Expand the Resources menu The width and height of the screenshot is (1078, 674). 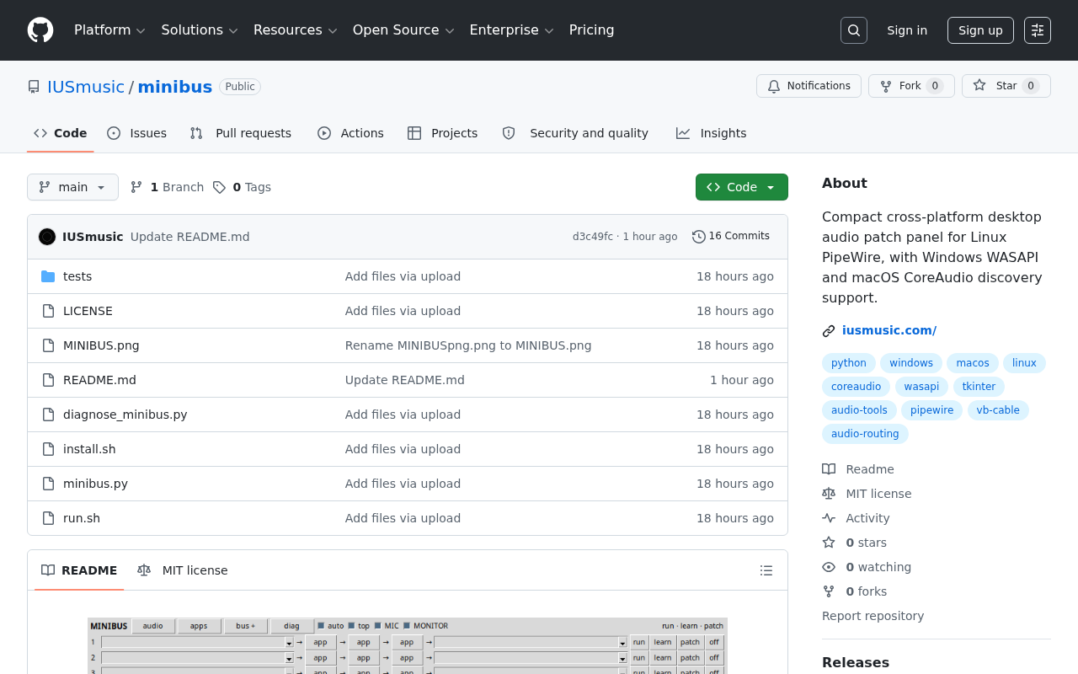point(295,30)
